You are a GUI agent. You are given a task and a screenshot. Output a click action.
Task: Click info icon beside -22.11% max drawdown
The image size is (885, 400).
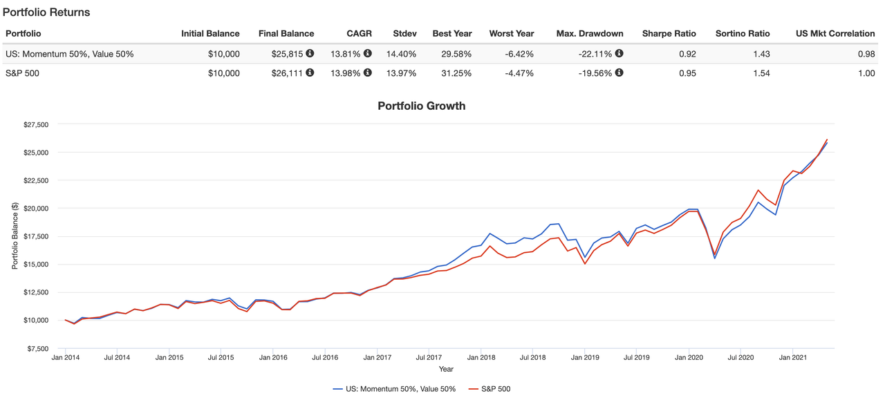[x=619, y=53]
